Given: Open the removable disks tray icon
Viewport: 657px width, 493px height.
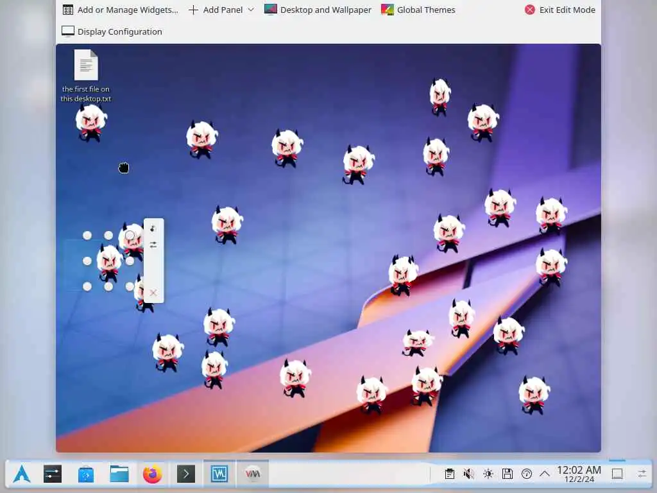Looking at the screenshot, I should coord(508,474).
